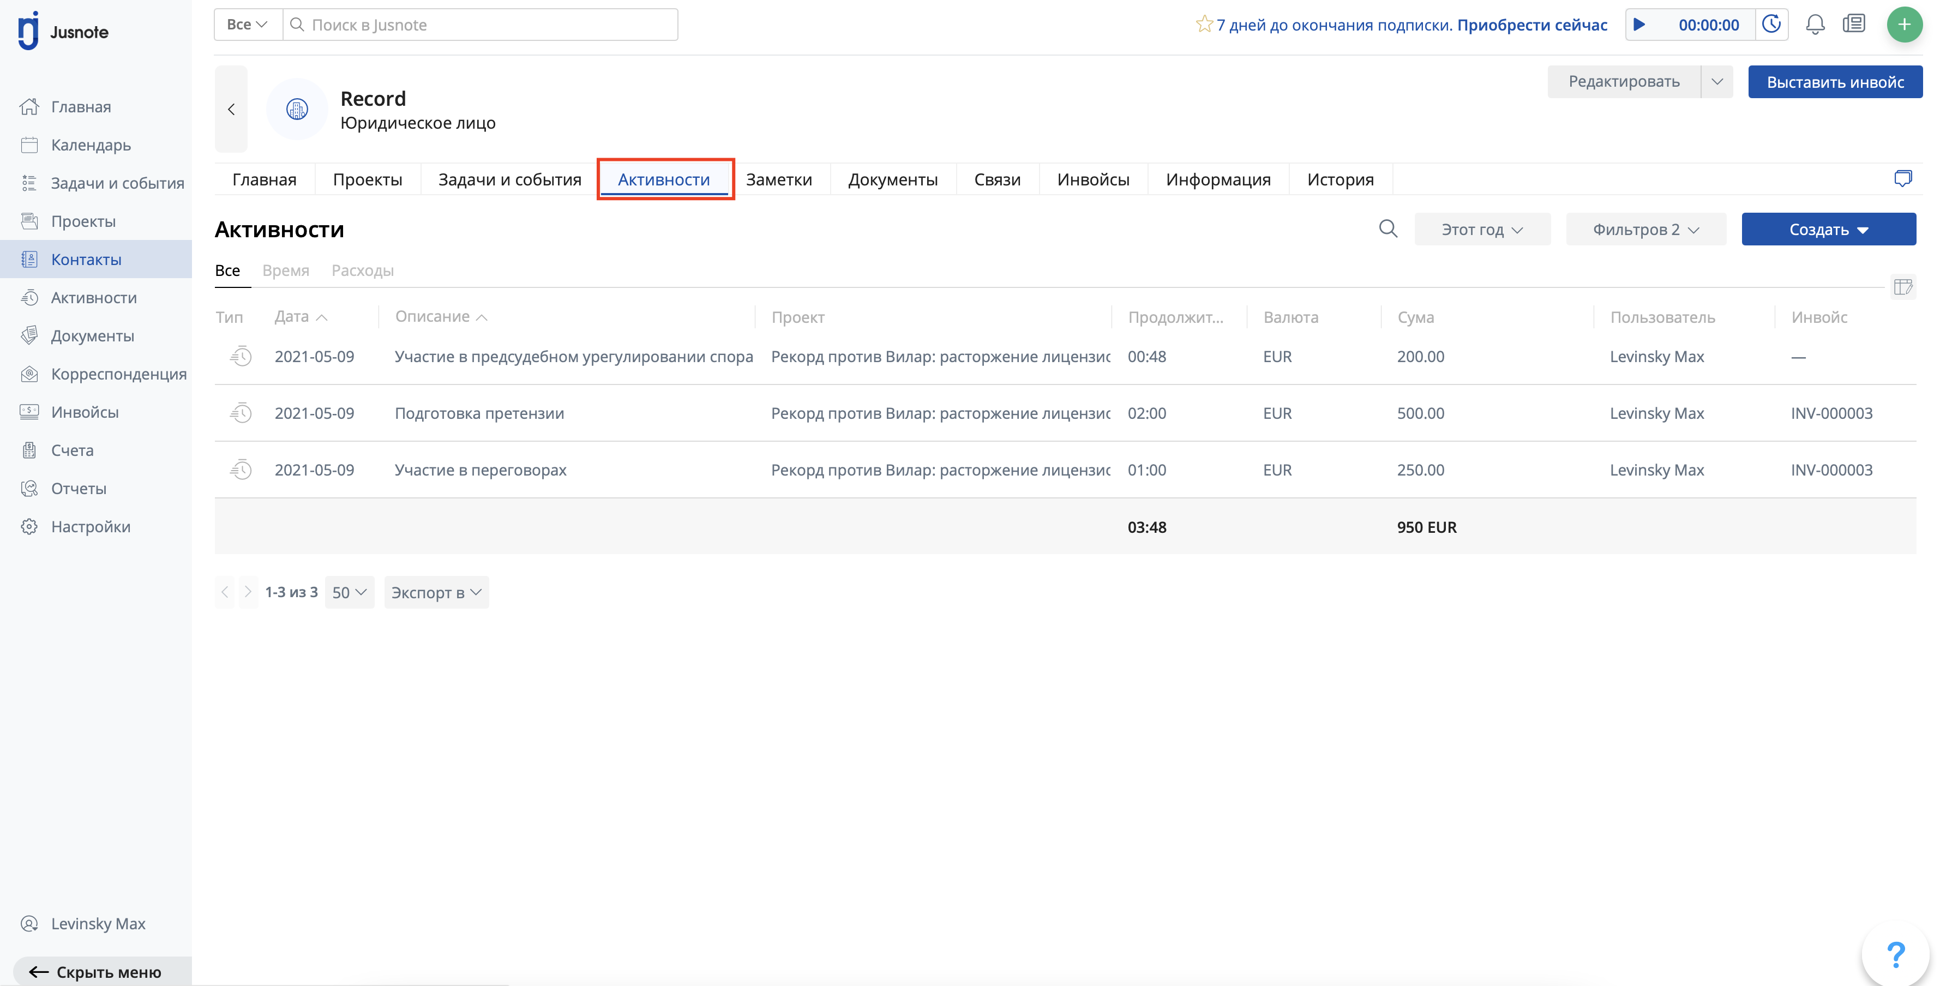1946x986 pixels.
Task: Click the Приобрести сейчас link
Action: point(1531,25)
